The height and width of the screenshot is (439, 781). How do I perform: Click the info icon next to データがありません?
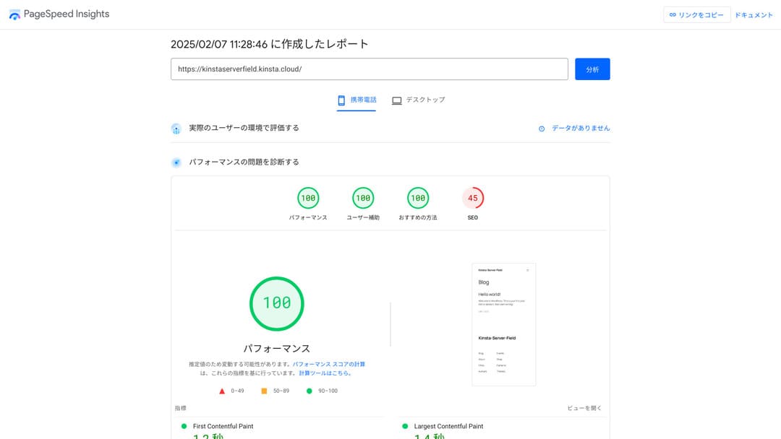[542, 129]
